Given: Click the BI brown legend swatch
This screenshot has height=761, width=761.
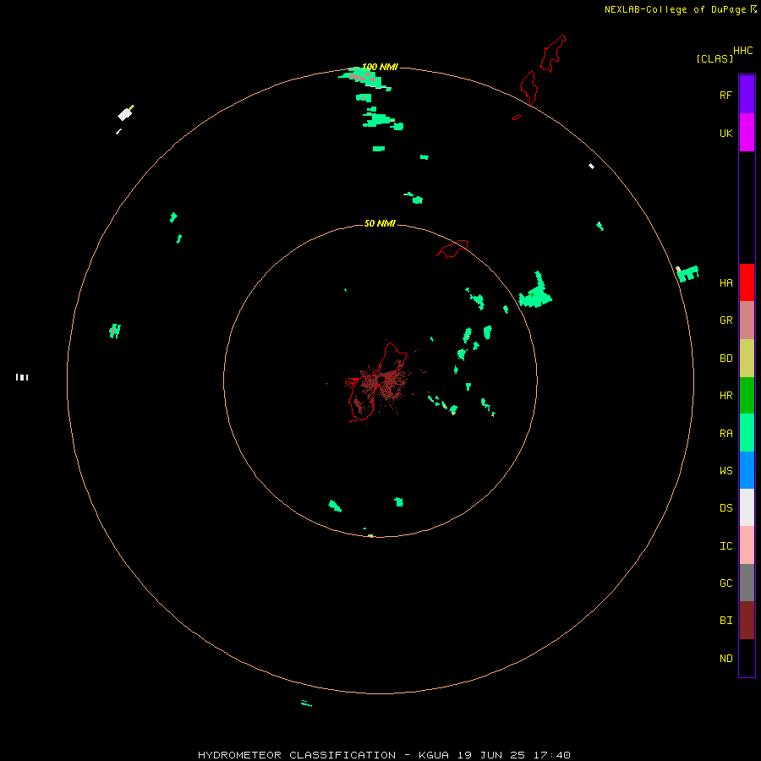Looking at the screenshot, I should (x=747, y=621).
